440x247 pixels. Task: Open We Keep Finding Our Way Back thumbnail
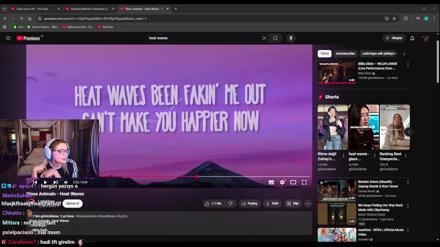[x=337, y=214]
